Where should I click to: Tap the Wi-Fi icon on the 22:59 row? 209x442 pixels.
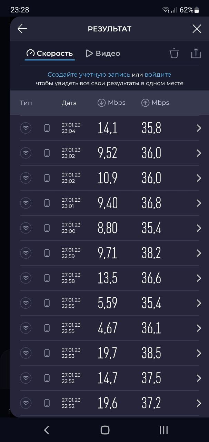(x=26, y=253)
